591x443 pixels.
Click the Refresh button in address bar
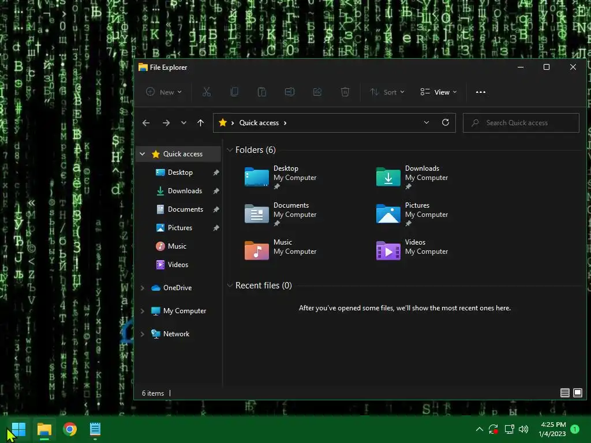(x=446, y=122)
